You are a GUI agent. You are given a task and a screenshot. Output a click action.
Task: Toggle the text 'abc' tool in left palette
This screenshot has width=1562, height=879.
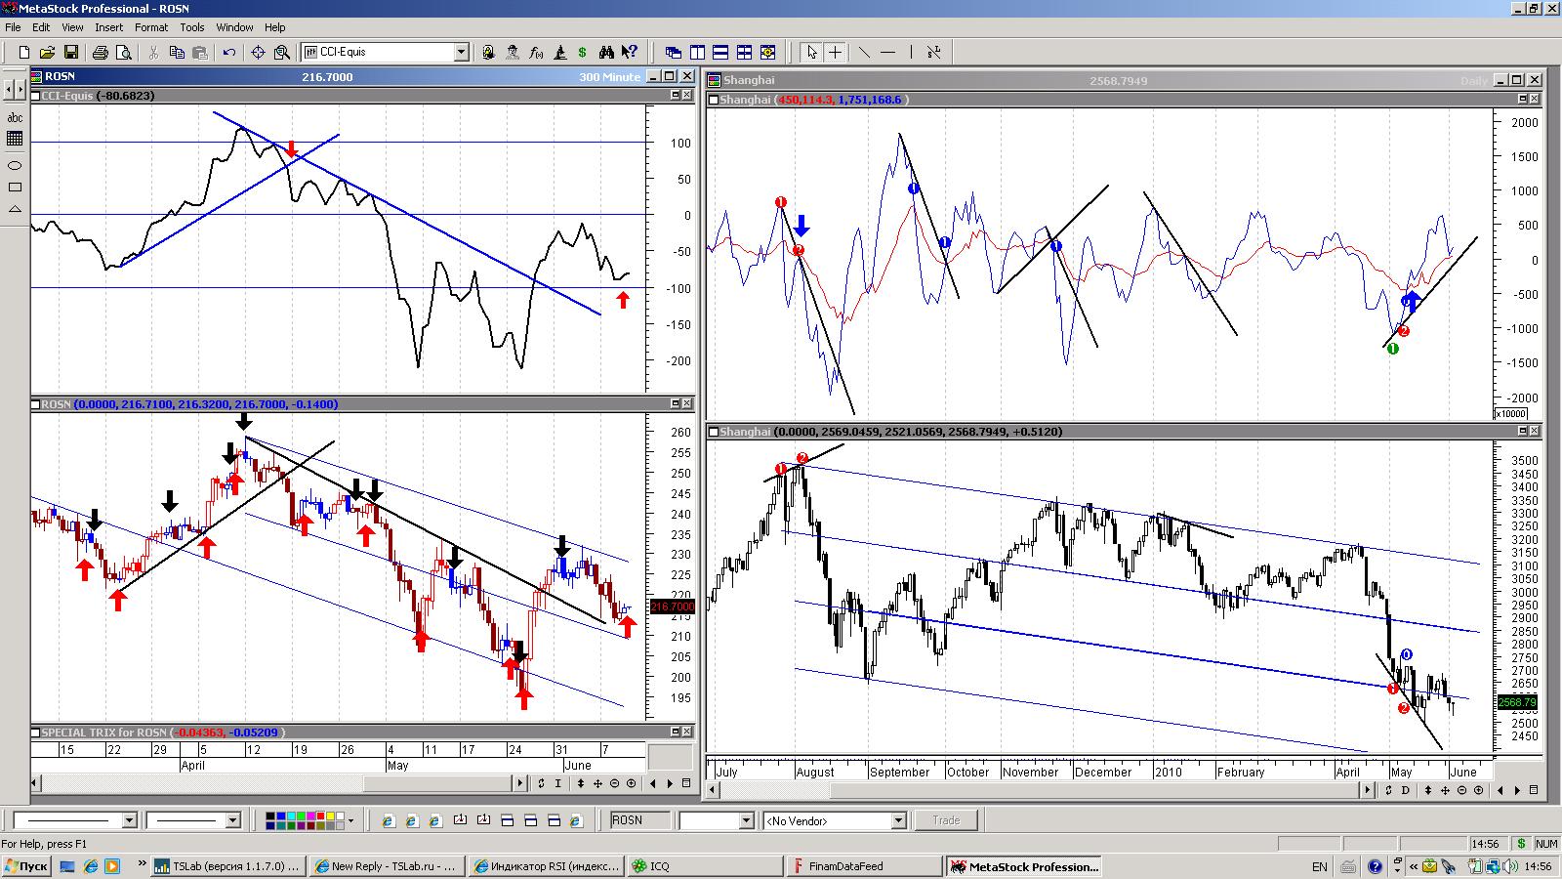(x=15, y=117)
